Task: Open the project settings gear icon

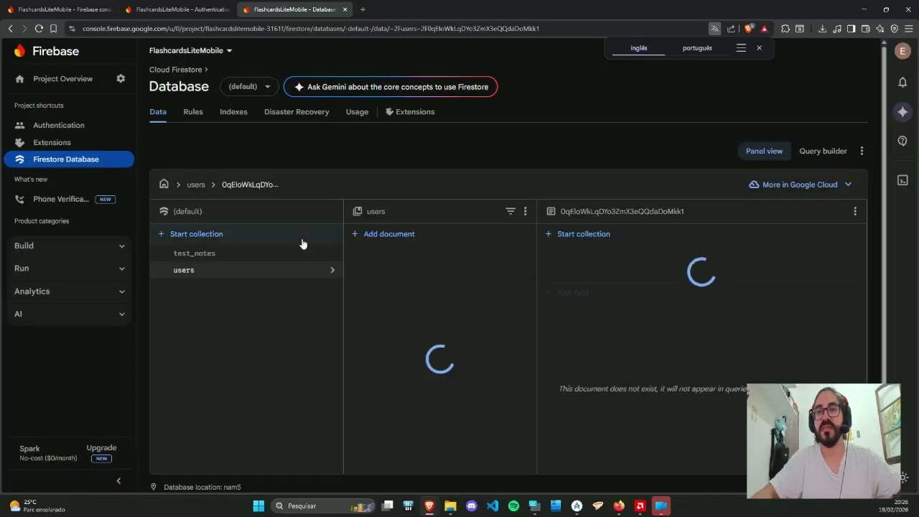Action: [121, 78]
